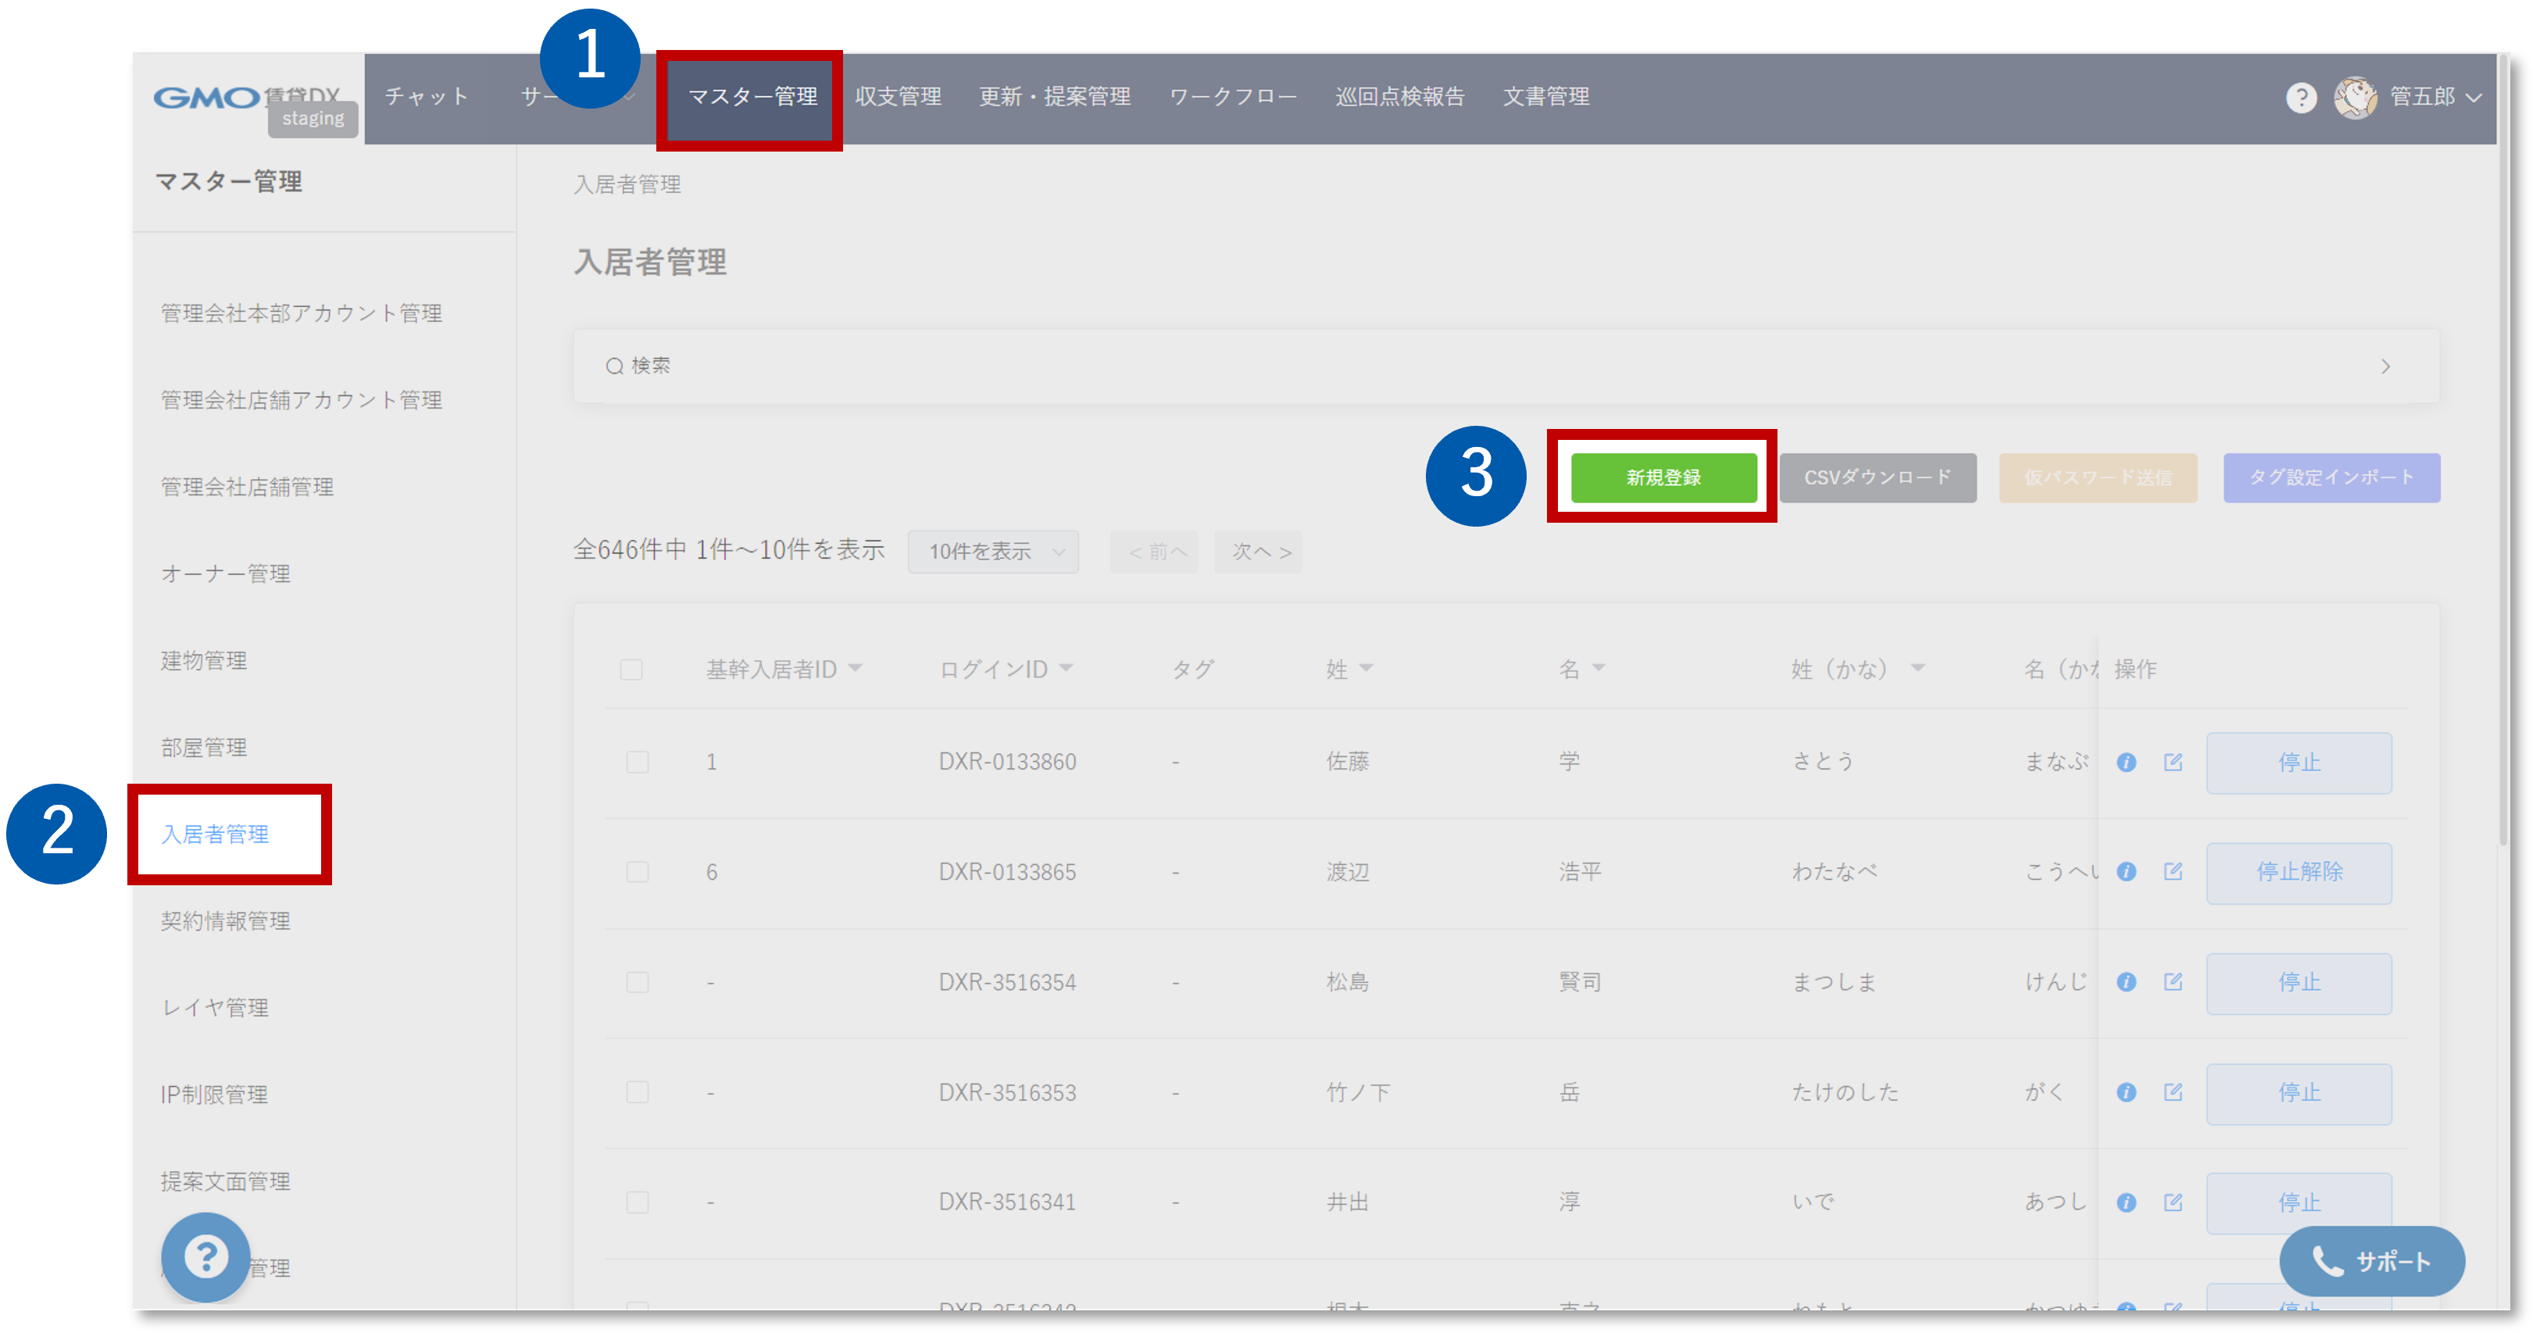Click the user avatar next to 管五郎
Viewport: 2533px width, 1333px height.
[x=2355, y=98]
